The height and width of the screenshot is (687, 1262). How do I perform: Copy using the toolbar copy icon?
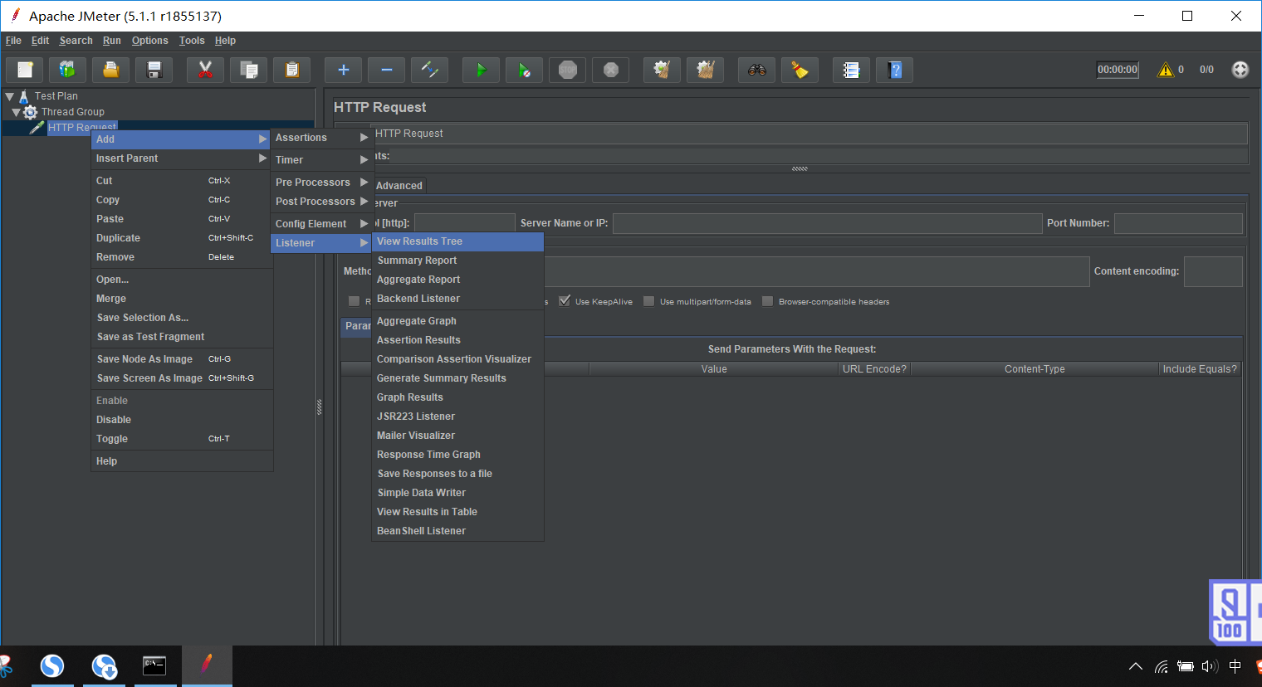248,71
